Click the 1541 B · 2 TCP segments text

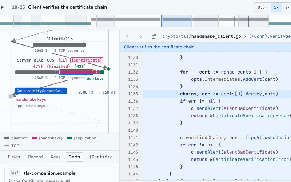[x=60, y=51]
